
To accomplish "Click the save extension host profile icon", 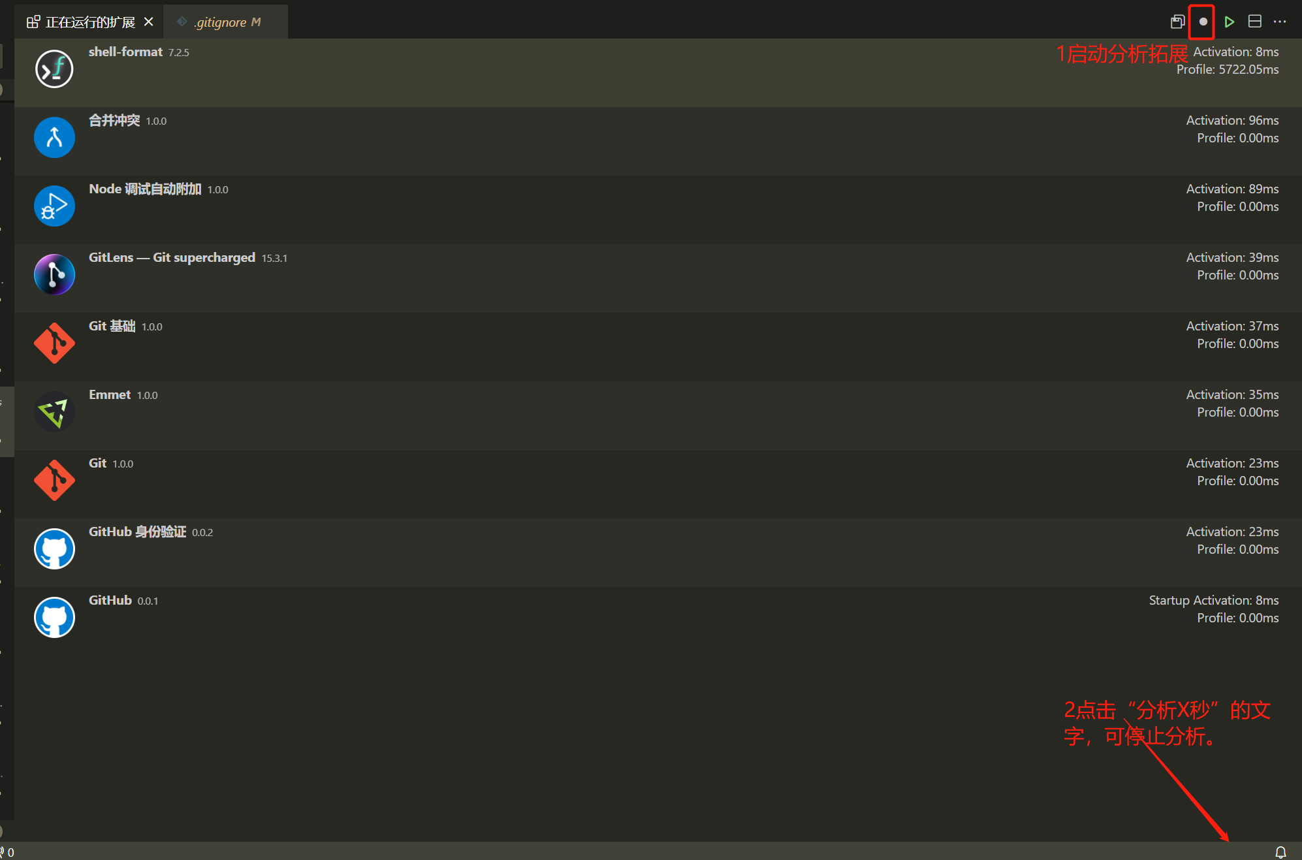I will coord(1177,22).
